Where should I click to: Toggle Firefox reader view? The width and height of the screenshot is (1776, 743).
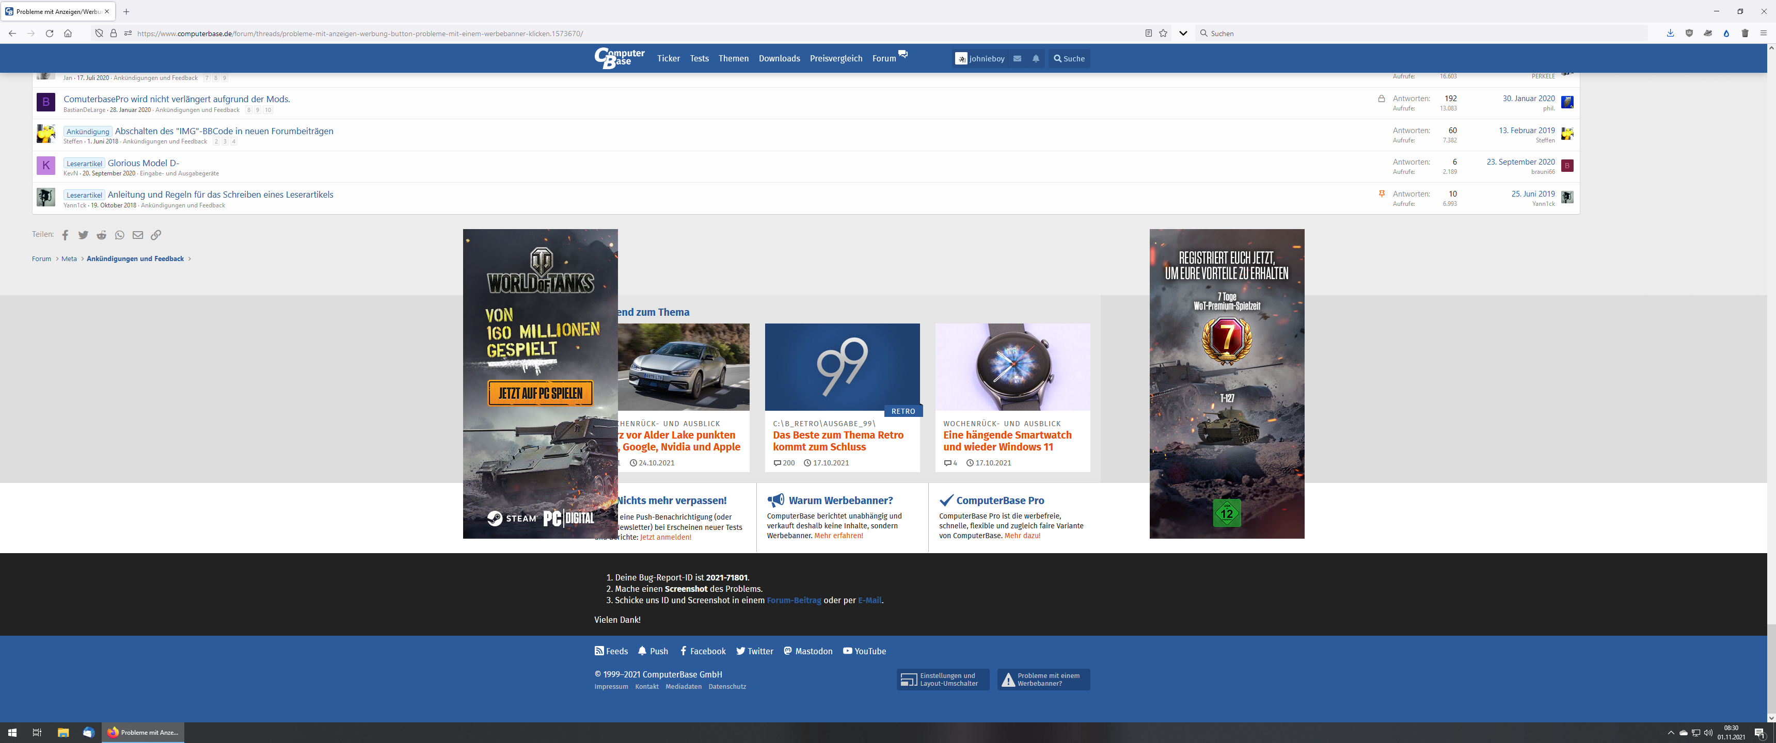pyautogui.click(x=1149, y=33)
